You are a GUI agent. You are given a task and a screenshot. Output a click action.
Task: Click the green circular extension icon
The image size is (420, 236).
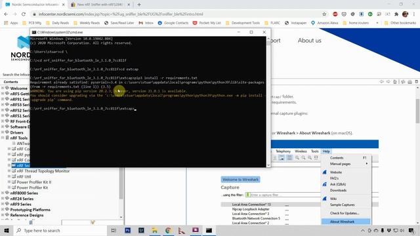click(370, 14)
